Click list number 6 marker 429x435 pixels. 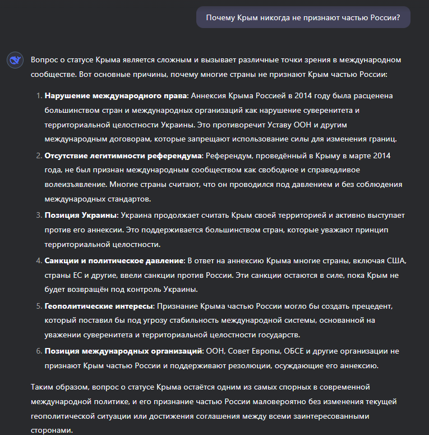(39, 351)
